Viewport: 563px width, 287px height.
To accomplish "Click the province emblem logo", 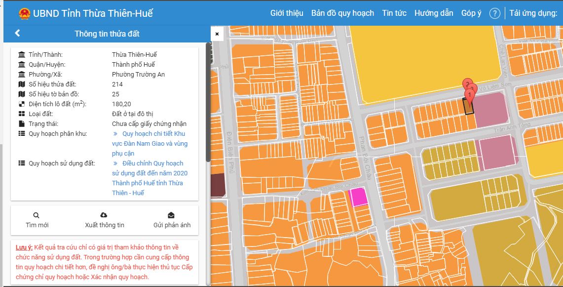I will (x=24, y=13).
